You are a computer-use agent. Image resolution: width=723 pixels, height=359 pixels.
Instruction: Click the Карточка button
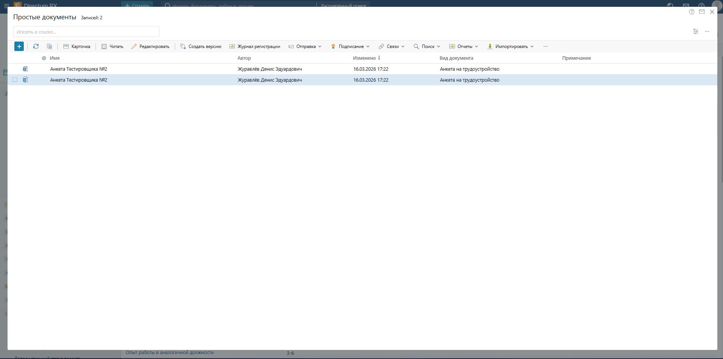click(77, 46)
